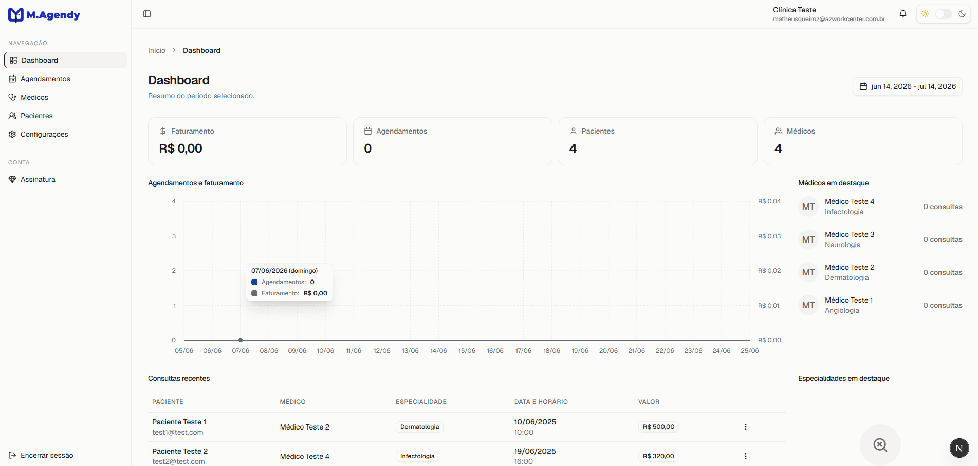This screenshot has height=466, width=978.
Task: Click Início breadcrumb link
Action: pos(157,50)
